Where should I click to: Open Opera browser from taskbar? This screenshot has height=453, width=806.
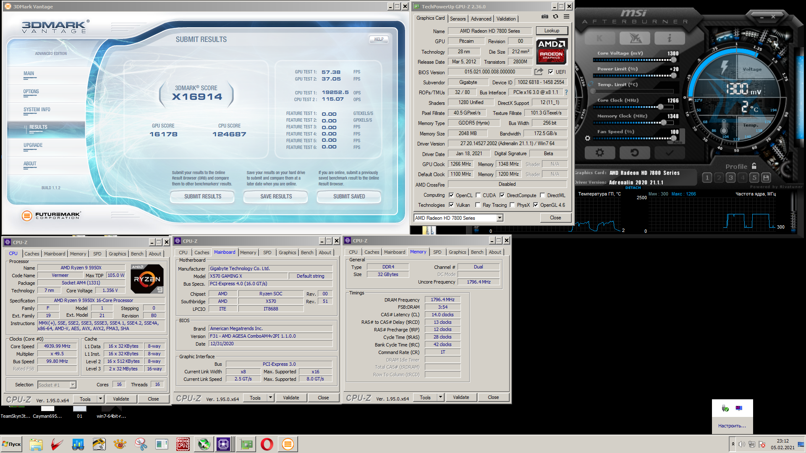pyautogui.click(x=267, y=444)
